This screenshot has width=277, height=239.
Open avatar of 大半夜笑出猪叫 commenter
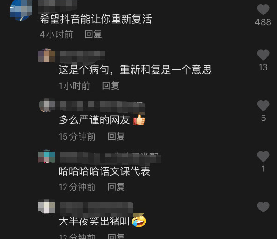point(46,206)
